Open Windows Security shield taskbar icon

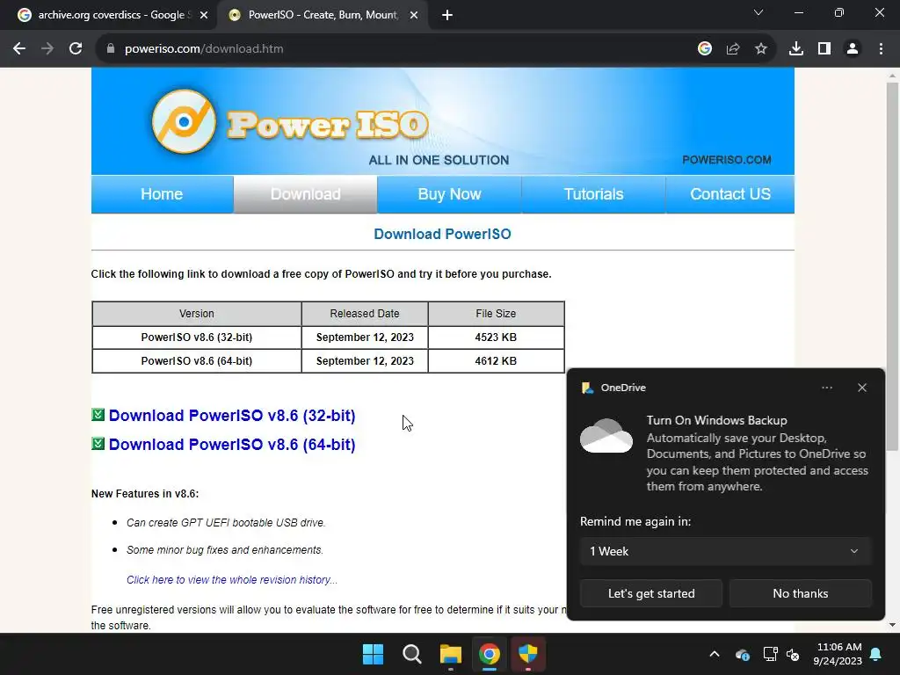tap(527, 654)
